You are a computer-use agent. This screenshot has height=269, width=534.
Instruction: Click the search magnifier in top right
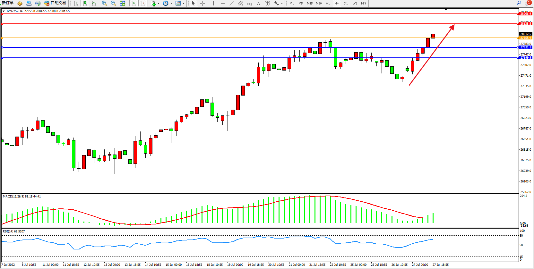point(519,3)
